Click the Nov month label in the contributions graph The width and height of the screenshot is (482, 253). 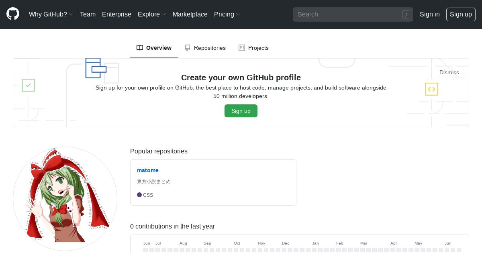click(x=261, y=243)
